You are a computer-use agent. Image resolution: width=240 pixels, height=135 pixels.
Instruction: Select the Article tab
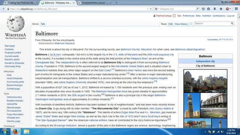tap(35, 24)
